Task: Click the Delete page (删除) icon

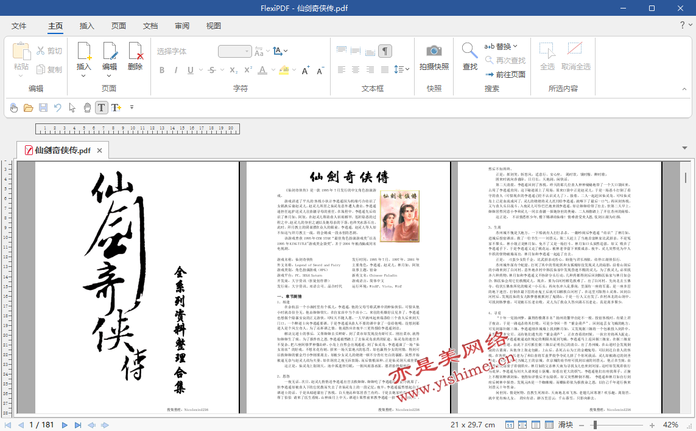Action: coord(135,50)
